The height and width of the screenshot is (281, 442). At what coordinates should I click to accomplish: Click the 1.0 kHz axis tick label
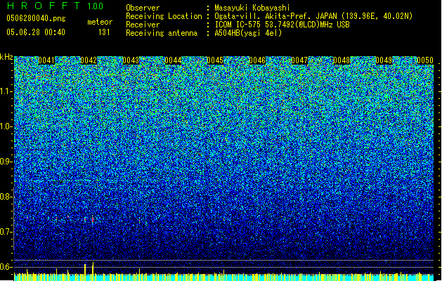pos(6,126)
